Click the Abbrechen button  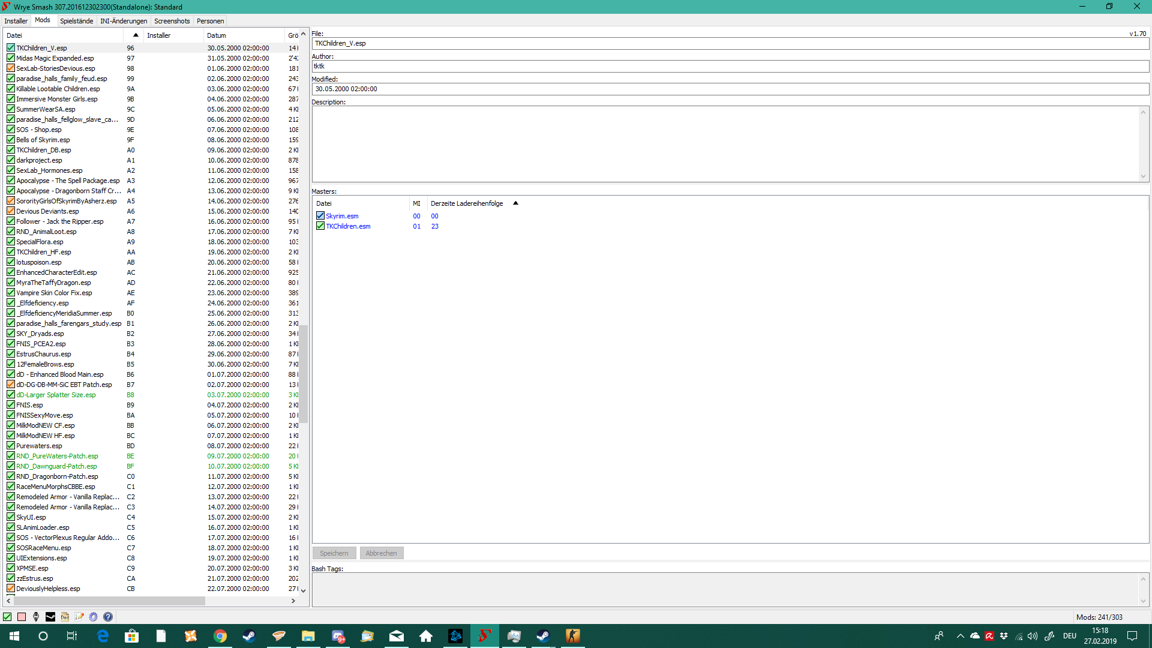[x=382, y=553]
